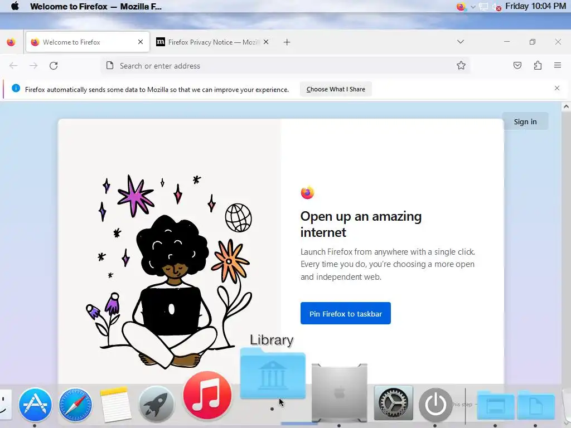Image resolution: width=571 pixels, height=428 pixels.
Task: Click the network display icon in the menu bar
Action: tap(483, 7)
